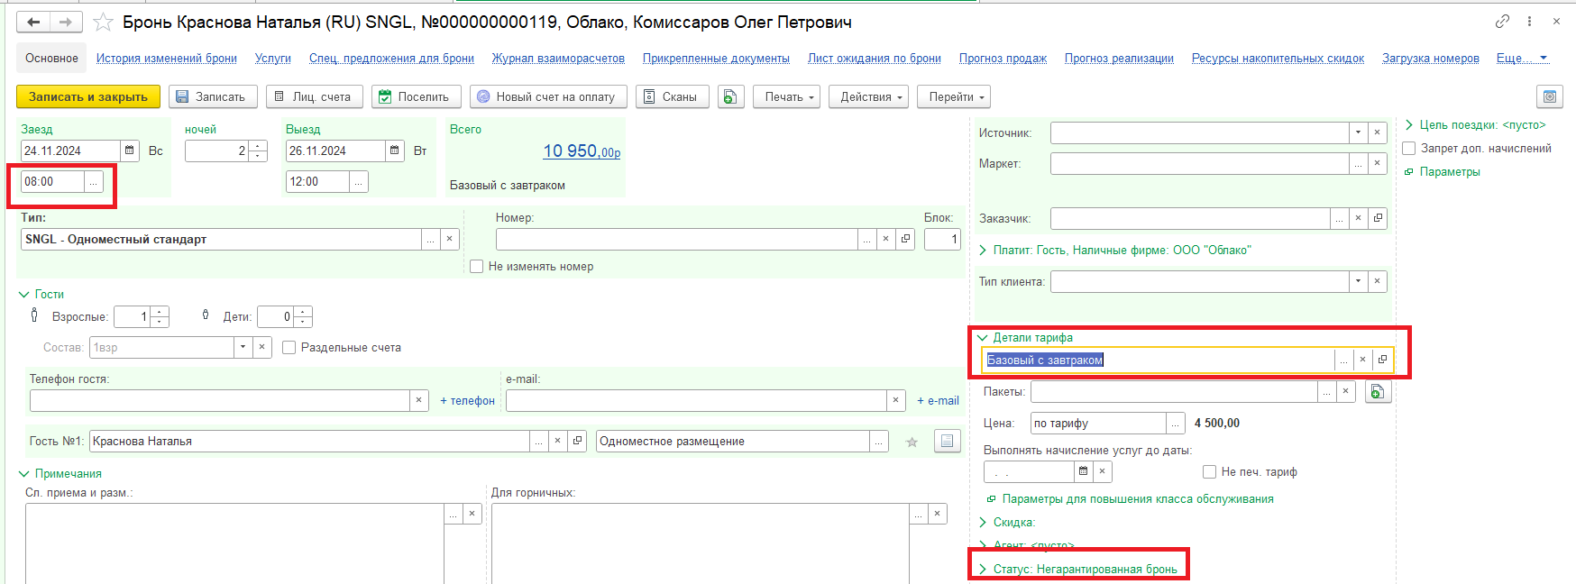Go to Прогноз продаж tab

(1003, 58)
